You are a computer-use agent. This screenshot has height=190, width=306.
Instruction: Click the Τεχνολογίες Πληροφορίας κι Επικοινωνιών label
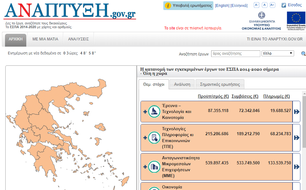pos(178,138)
